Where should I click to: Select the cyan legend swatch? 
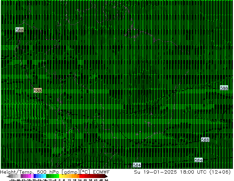point(45,176)
